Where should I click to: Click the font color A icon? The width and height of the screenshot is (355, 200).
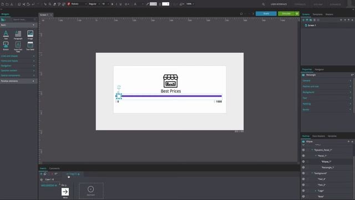tap(135, 4)
